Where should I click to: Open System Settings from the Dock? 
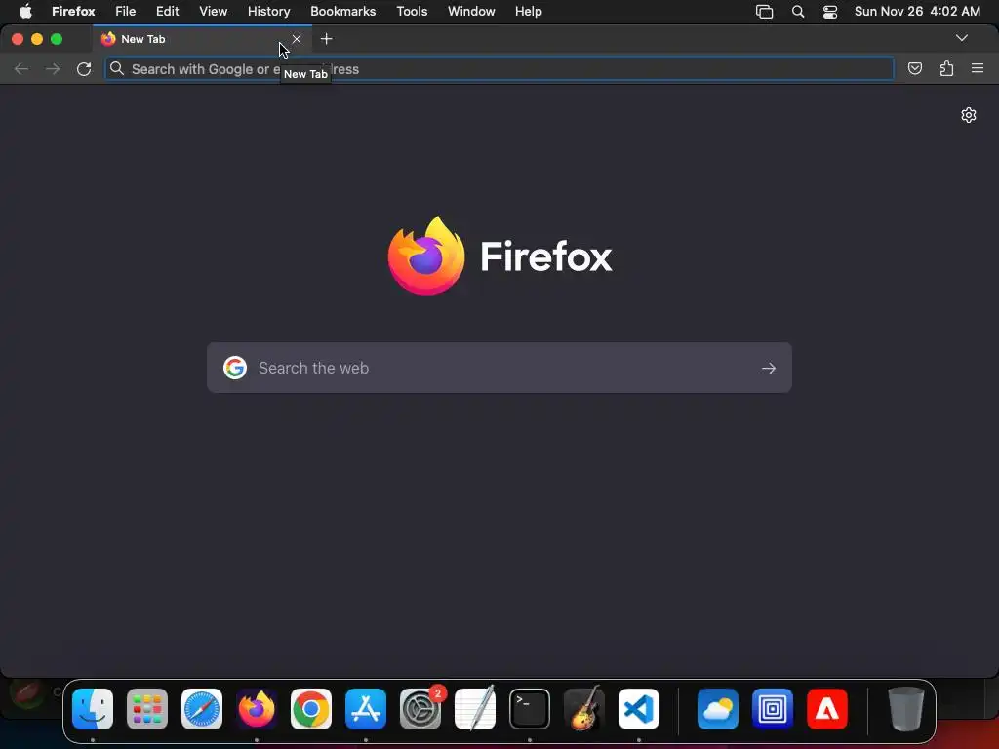pos(420,709)
